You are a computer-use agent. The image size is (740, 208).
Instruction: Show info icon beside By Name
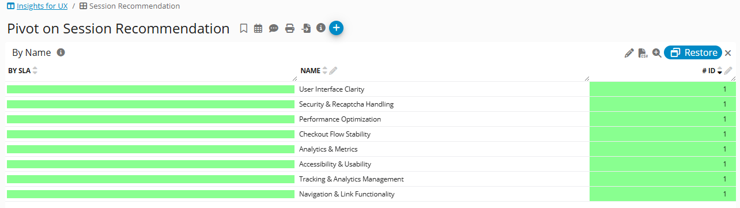click(61, 52)
